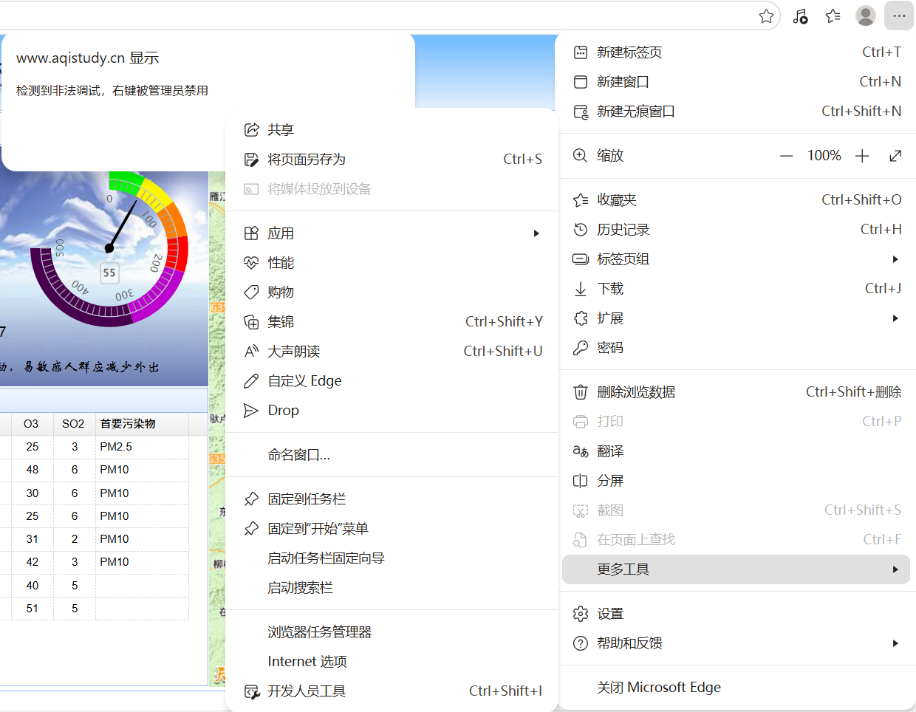Click the music note media control icon
Viewport: 916px width, 712px height.
[x=800, y=16]
